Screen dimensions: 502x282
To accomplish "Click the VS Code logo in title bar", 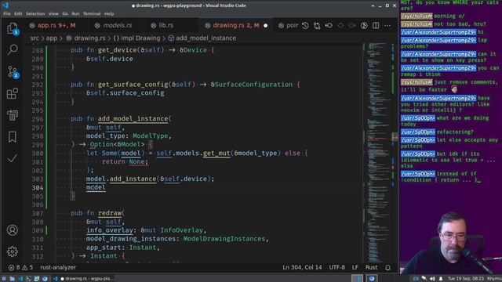I will click(x=5, y=5).
